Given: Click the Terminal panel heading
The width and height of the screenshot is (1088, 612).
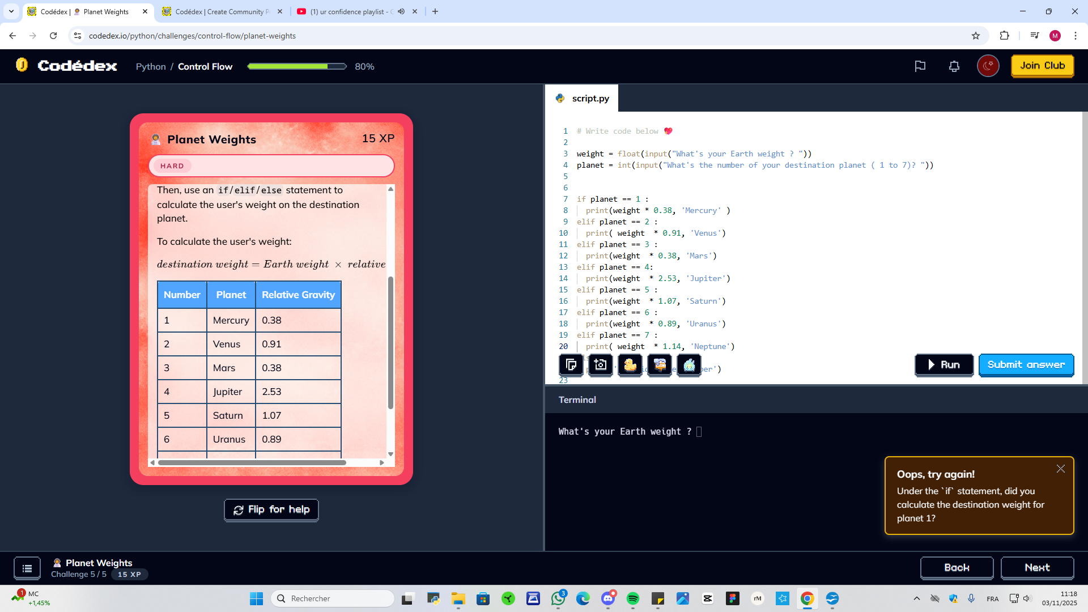Looking at the screenshot, I should click(577, 399).
